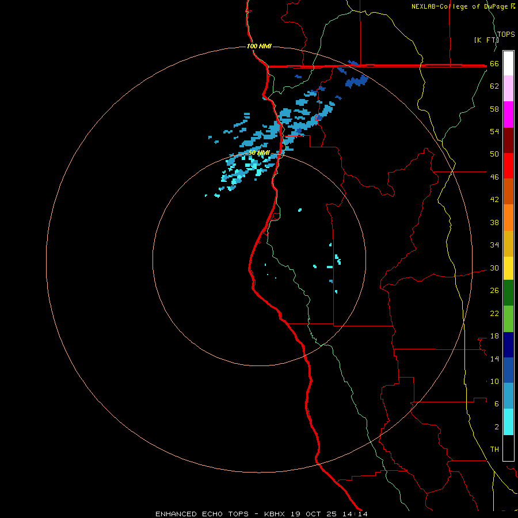
Task: Click the yellow legend swatch
Action: 508,268
